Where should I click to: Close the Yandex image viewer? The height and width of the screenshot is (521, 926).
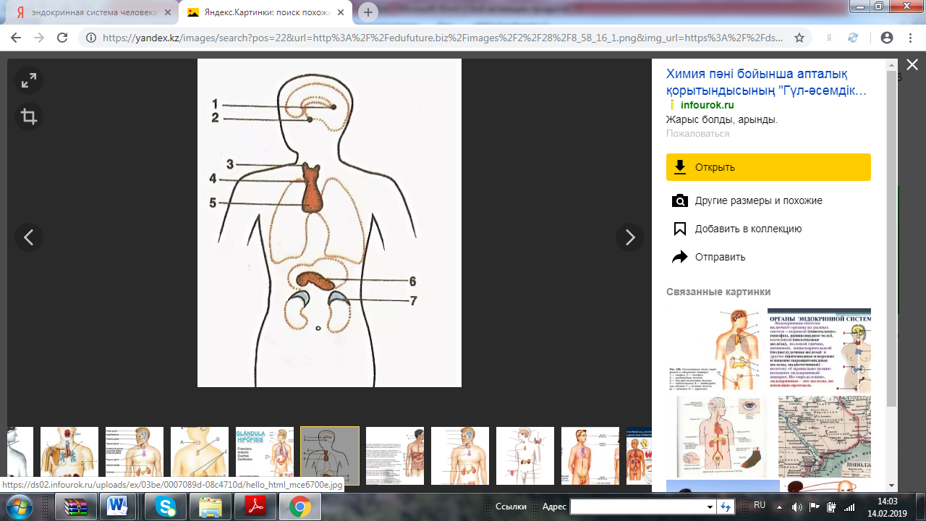coord(912,65)
